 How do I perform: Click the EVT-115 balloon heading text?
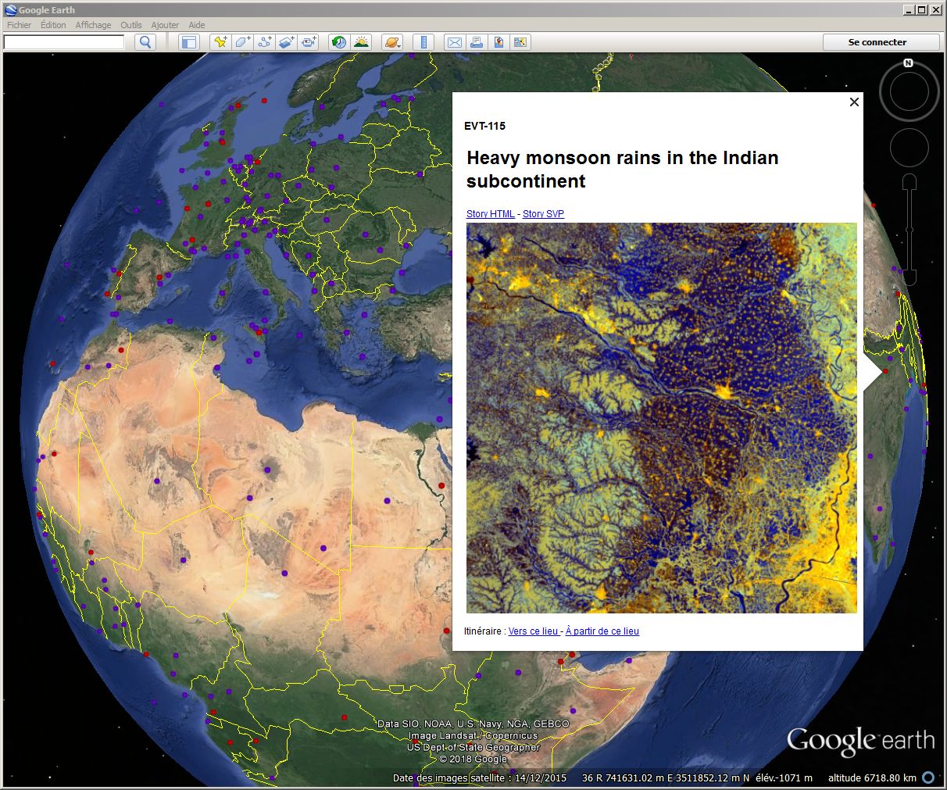click(x=484, y=126)
